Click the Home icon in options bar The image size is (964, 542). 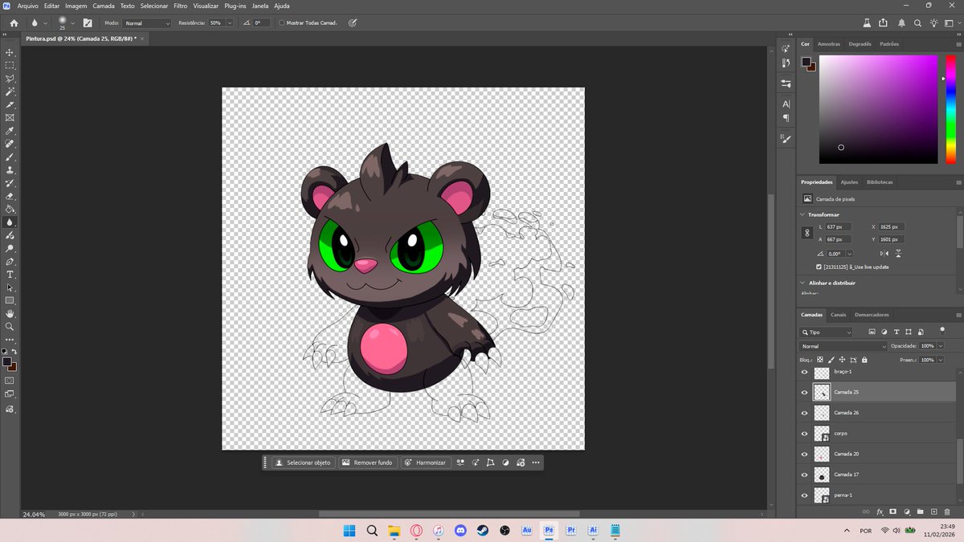click(14, 23)
